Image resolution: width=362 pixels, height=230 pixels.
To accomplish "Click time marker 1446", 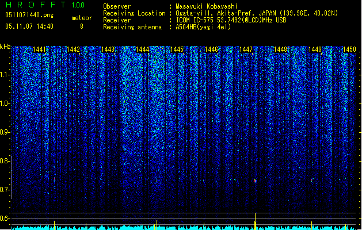I will click(211, 49).
